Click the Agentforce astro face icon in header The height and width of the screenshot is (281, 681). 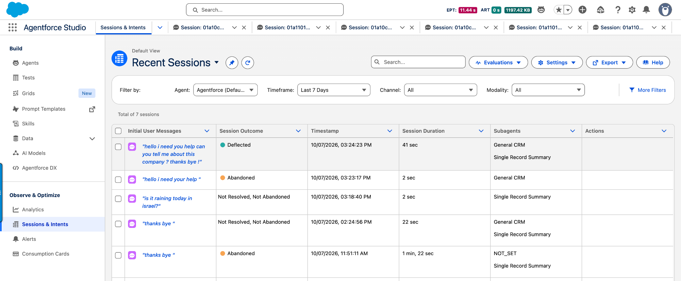coord(541,10)
